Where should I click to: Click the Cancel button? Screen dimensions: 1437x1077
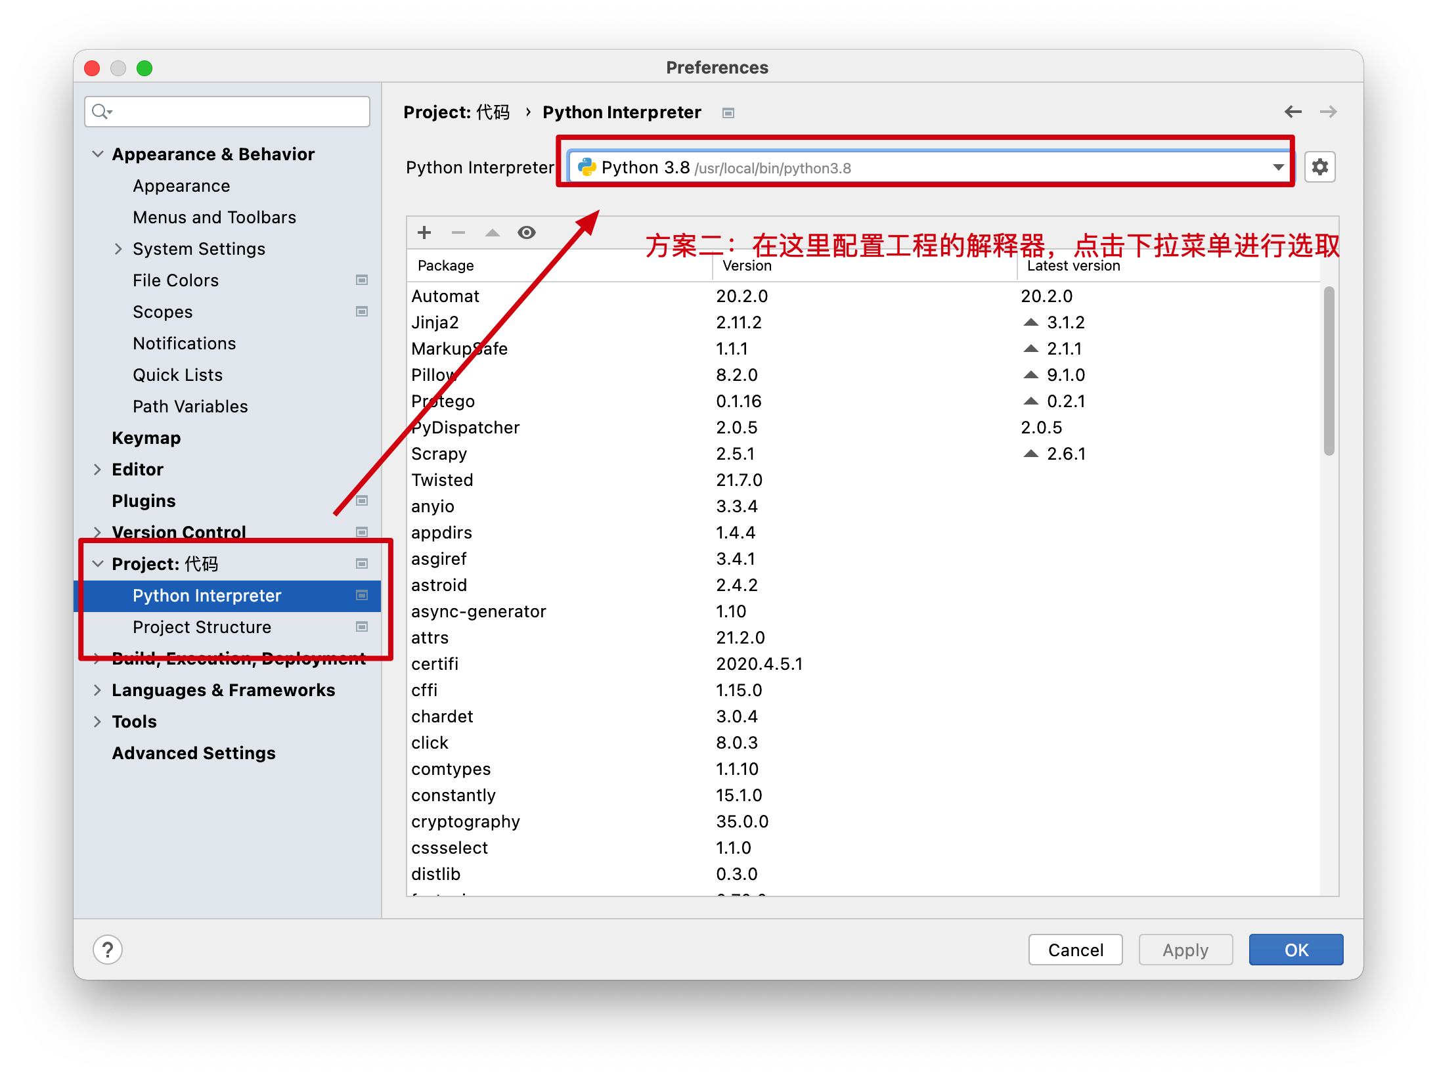[1075, 950]
